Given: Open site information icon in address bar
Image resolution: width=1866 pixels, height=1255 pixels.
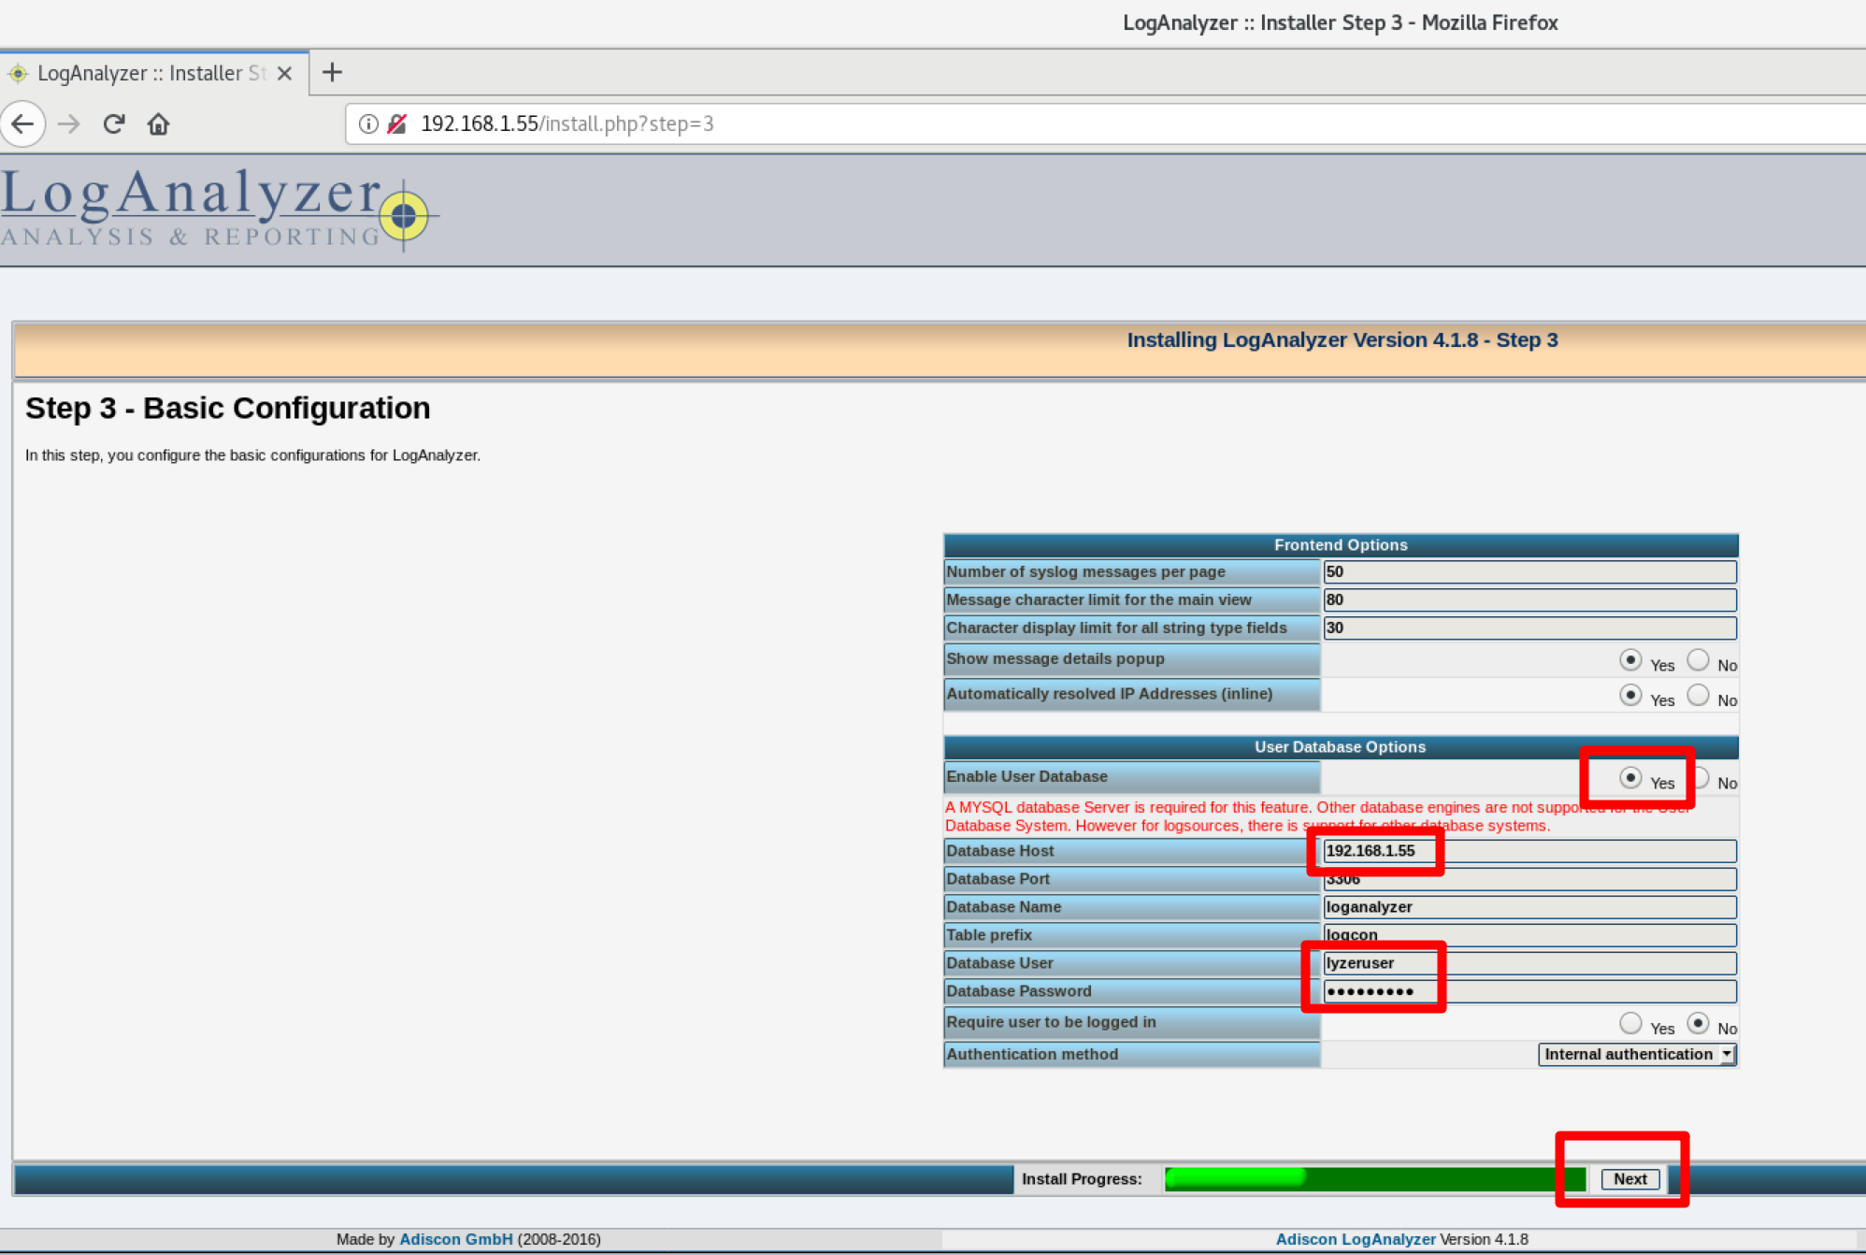Looking at the screenshot, I should click(368, 123).
